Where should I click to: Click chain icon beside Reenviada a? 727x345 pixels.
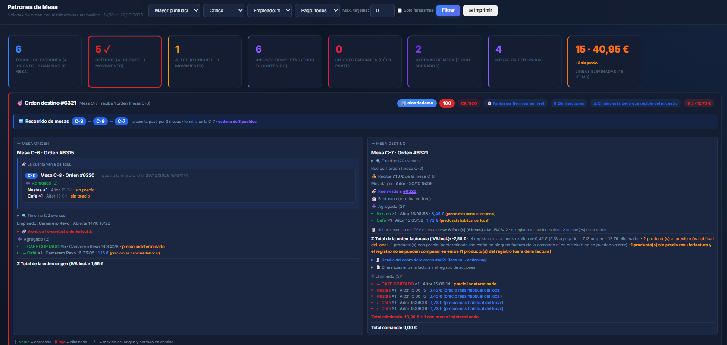(x=374, y=191)
